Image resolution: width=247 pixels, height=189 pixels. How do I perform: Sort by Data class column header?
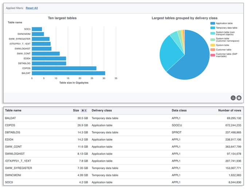[179, 110]
